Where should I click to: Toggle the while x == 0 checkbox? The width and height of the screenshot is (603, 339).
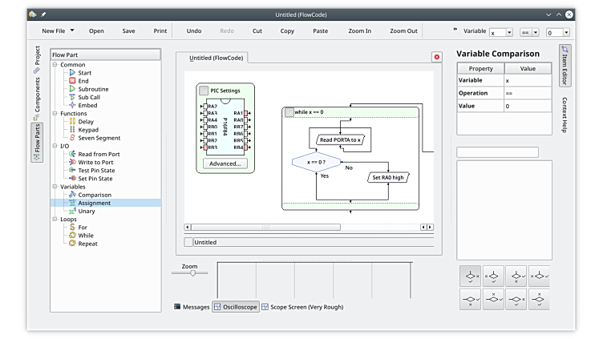tap(289, 112)
